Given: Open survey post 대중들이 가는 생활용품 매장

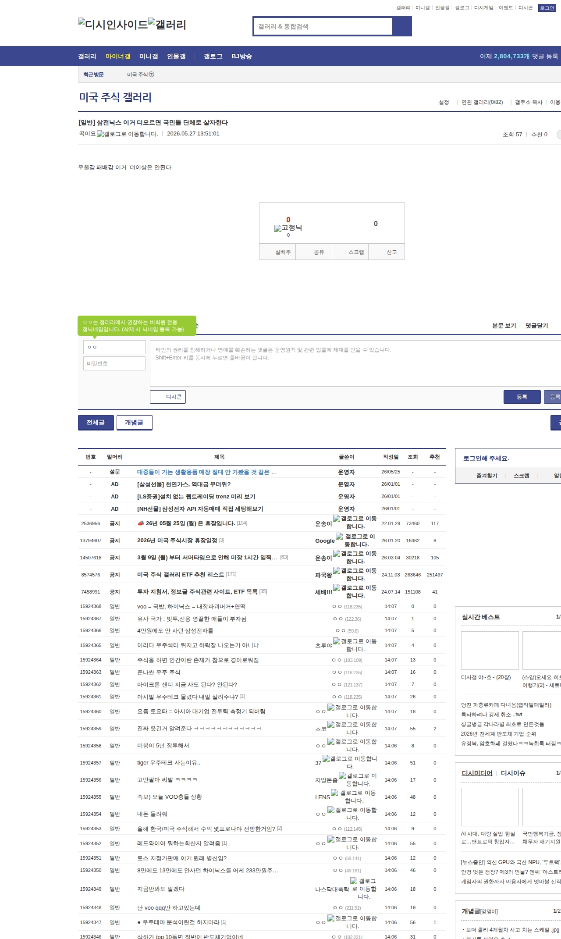Looking at the screenshot, I should 207,472.
